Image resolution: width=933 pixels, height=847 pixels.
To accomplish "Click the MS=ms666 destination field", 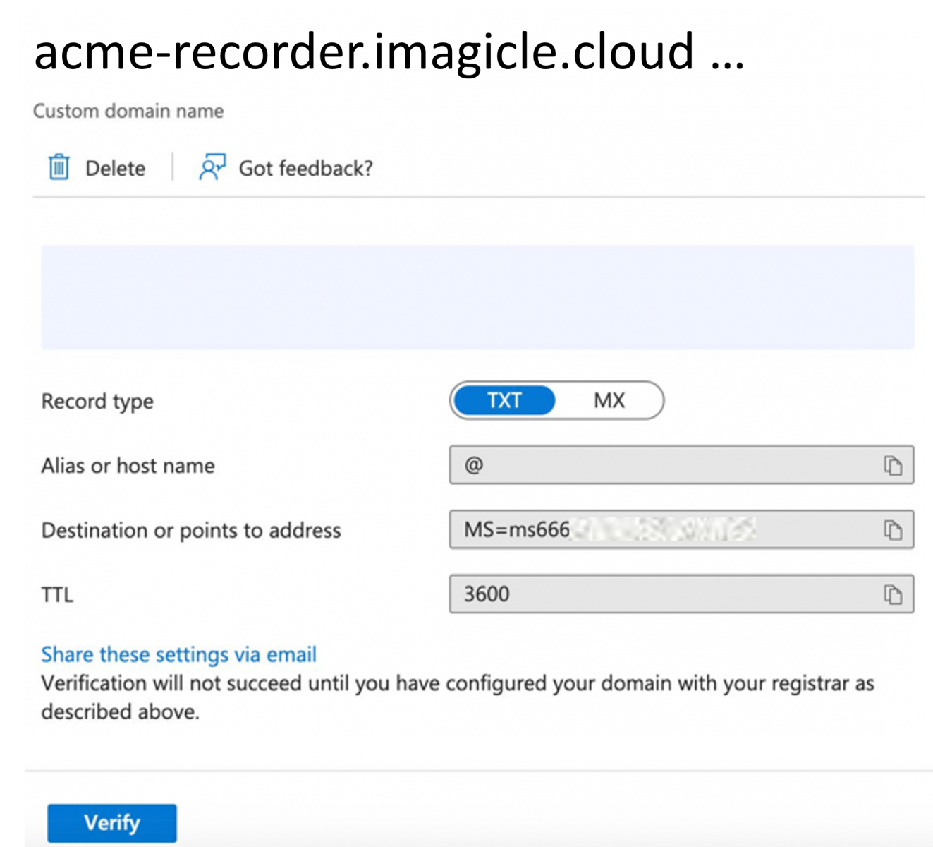I will 663,530.
